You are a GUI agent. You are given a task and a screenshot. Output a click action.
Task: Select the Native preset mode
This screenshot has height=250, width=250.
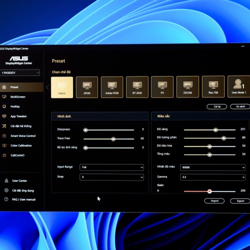(62, 87)
